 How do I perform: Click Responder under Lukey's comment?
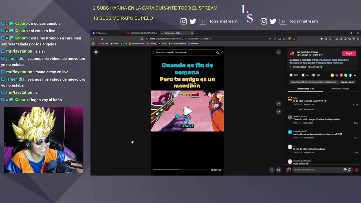pos(309,105)
